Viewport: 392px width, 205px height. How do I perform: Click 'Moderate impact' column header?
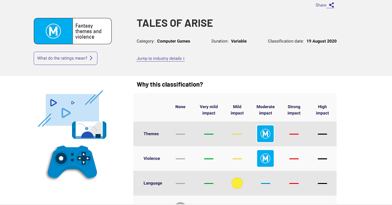pos(266,110)
